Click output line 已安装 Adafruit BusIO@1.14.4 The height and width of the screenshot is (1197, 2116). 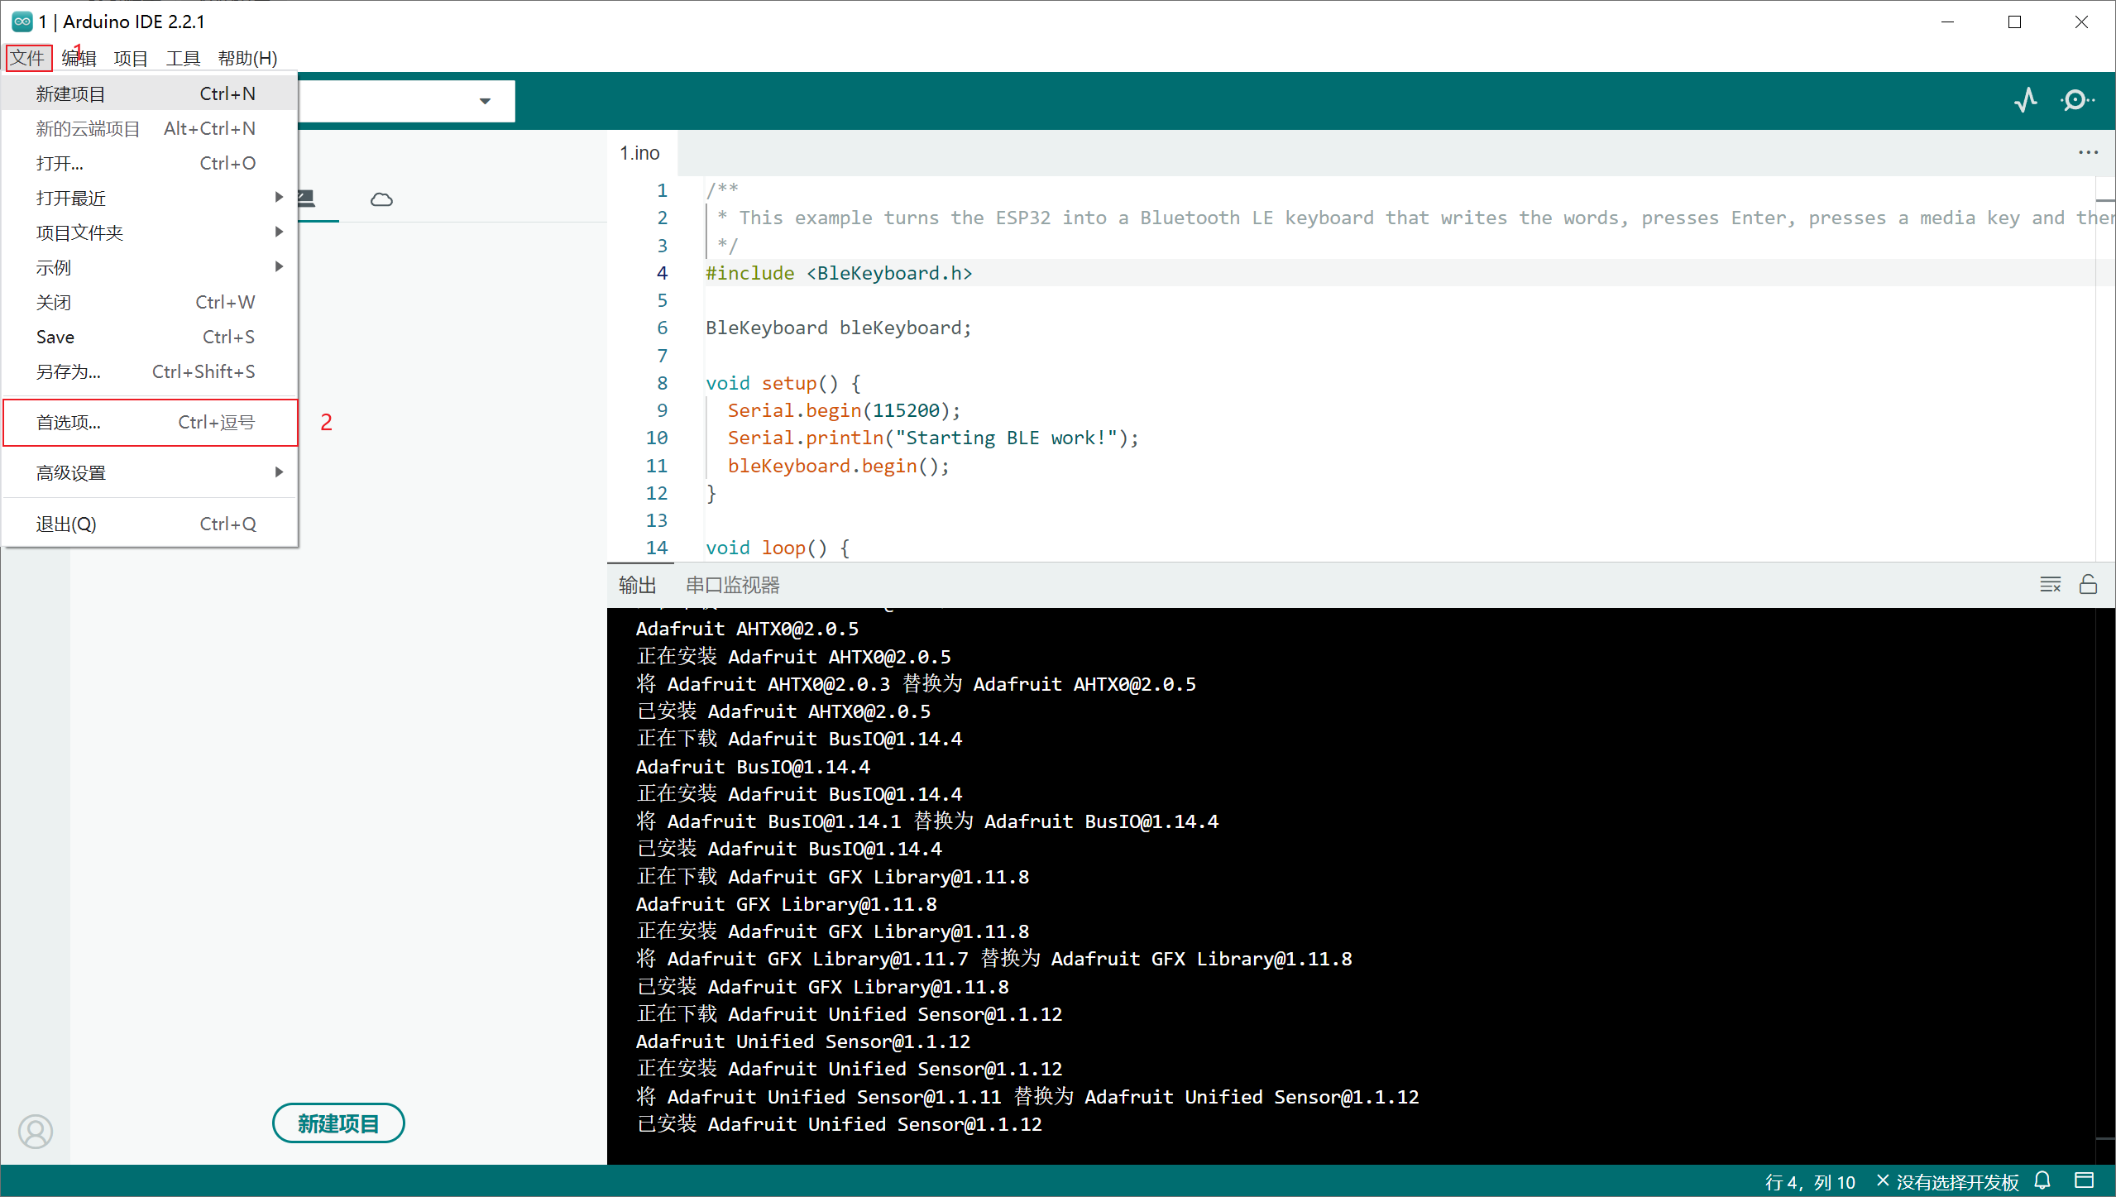click(x=789, y=849)
